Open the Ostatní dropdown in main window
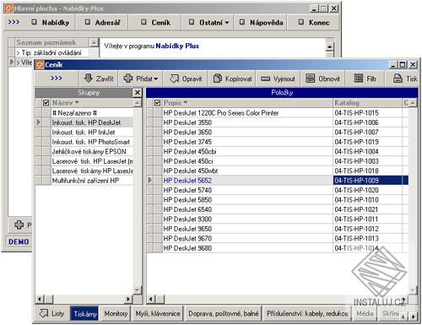422x325 pixels. (227, 23)
